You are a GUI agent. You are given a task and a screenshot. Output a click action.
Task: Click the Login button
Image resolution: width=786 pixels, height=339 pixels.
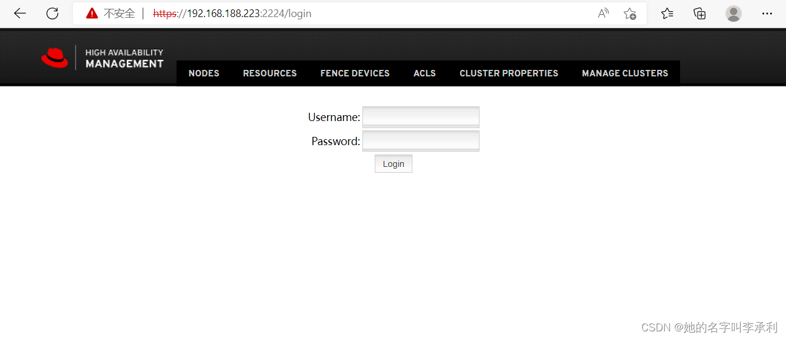[x=394, y=164]
